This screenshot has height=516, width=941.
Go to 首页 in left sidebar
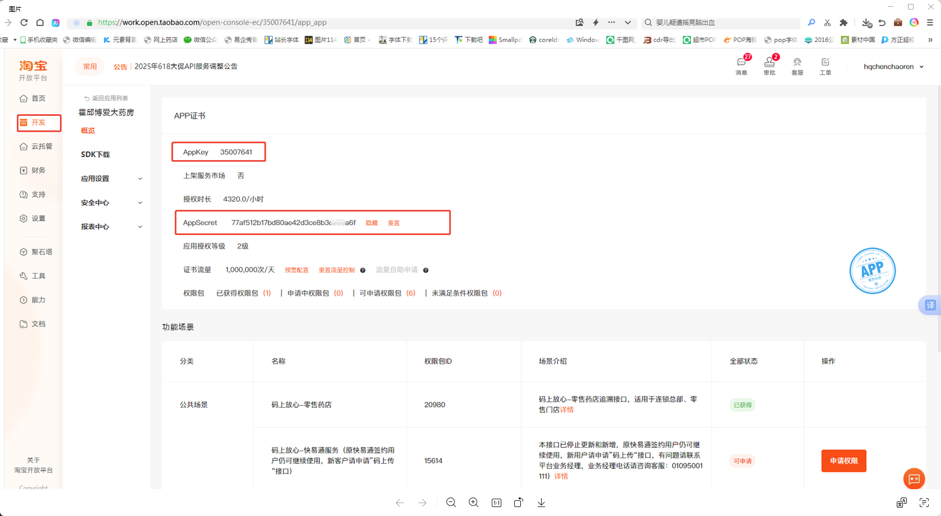(x=32, y=98)
